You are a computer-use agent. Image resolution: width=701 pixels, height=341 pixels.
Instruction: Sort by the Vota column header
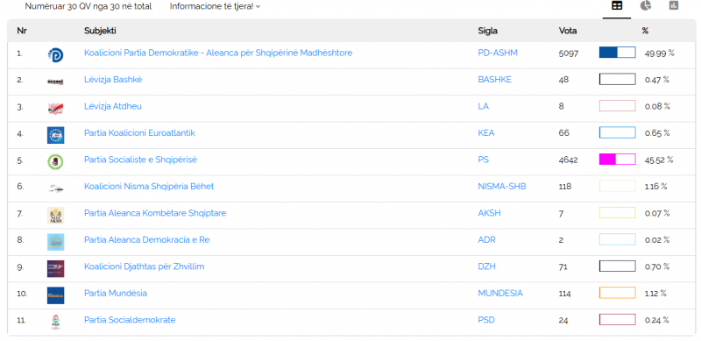click(x=568, y=31)
